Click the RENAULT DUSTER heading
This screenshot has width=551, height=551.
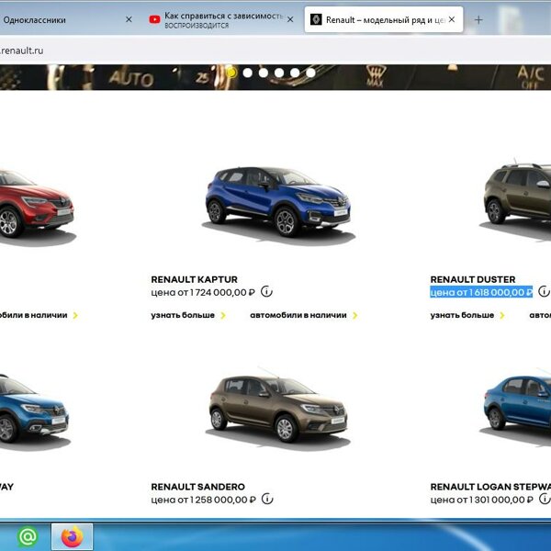coord(473,279)
